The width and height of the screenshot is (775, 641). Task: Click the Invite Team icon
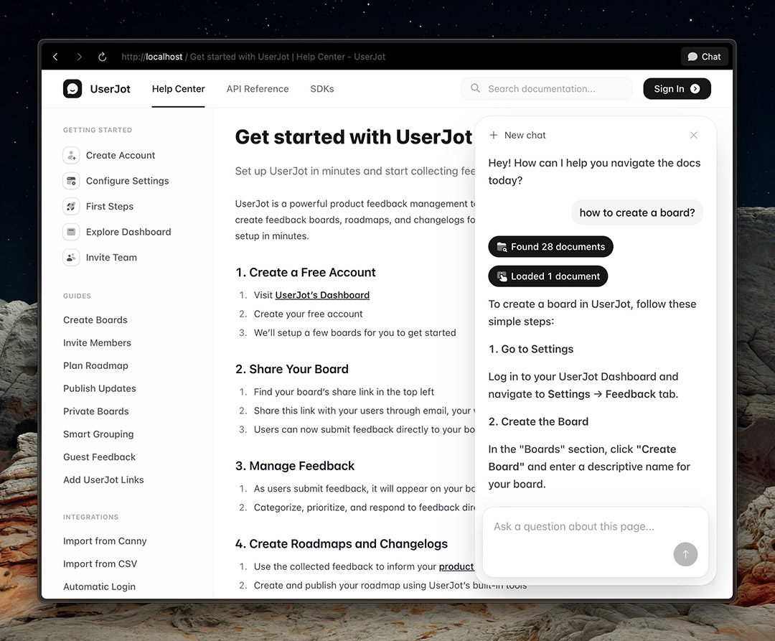point(71,257)
